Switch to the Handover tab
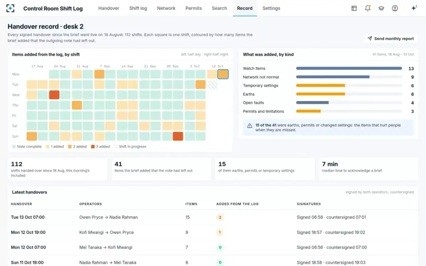This screenshot has height=266, width=426. point(109,8)
